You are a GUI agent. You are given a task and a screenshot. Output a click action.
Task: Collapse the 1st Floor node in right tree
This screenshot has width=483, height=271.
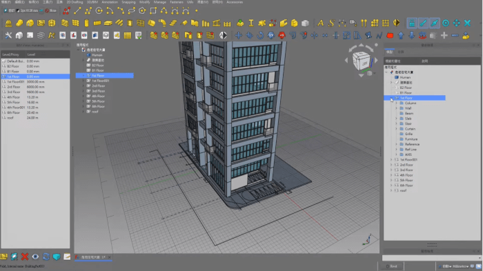click(391, 98)
